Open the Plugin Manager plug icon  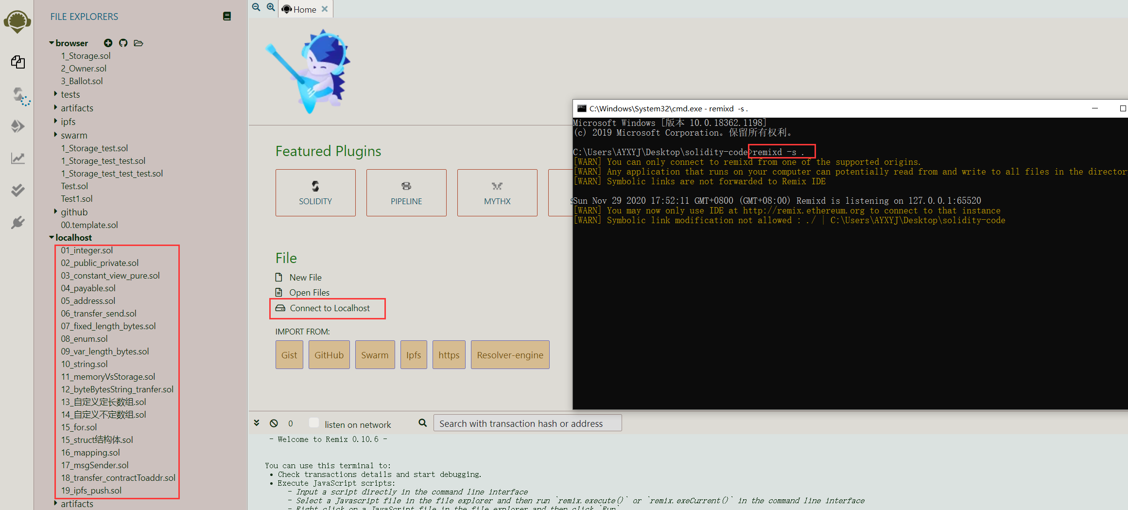18,223
